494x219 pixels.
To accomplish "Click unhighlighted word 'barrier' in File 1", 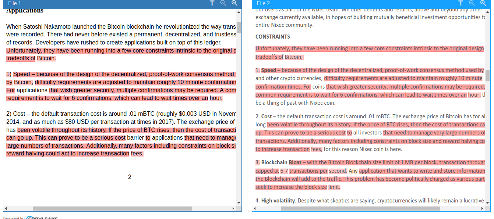I will pos(135,138).
